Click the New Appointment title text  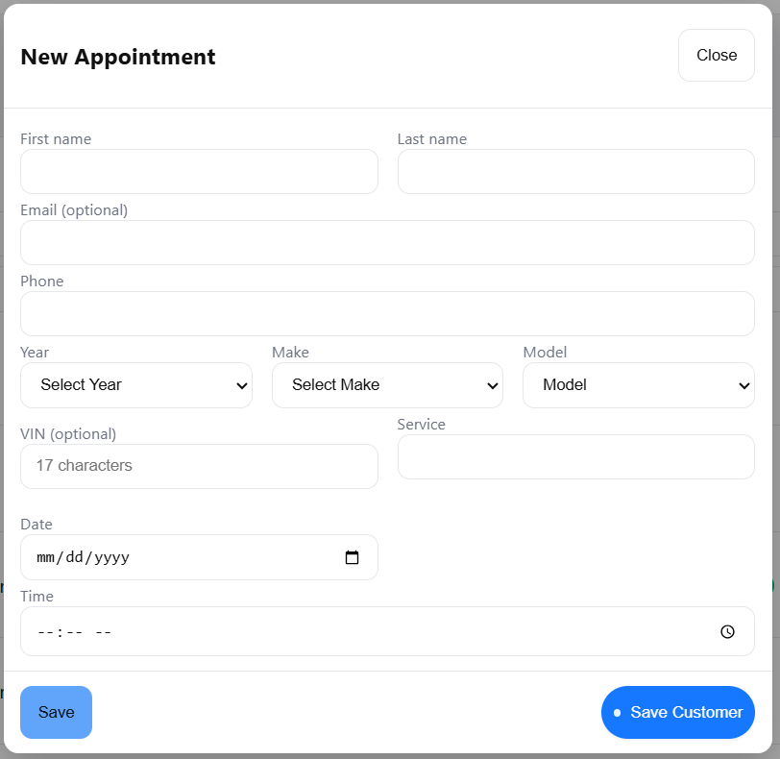117,57
